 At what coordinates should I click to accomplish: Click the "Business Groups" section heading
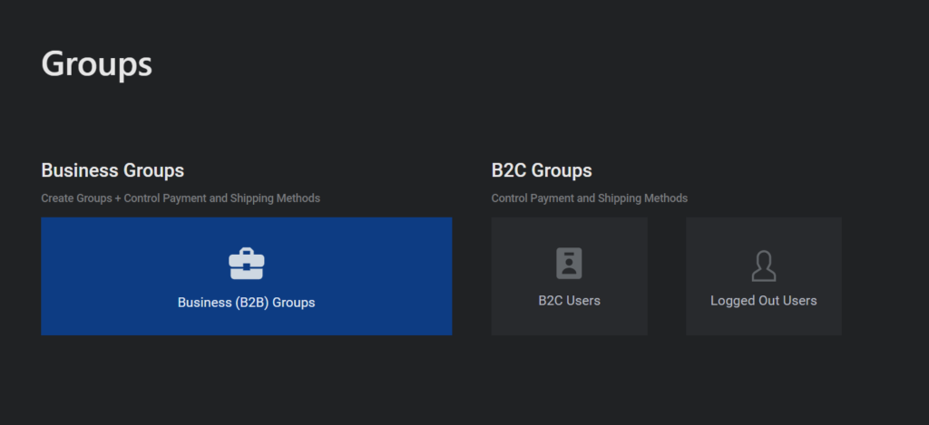click(x=112, y=170)
